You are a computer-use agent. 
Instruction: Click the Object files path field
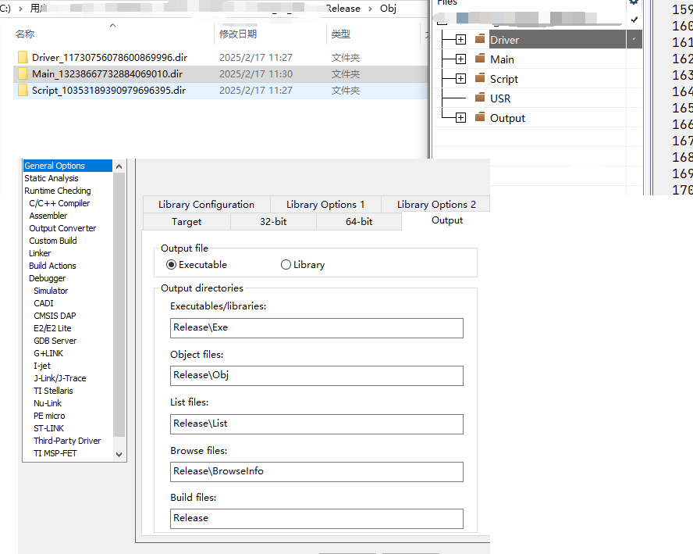pos(316,376)
